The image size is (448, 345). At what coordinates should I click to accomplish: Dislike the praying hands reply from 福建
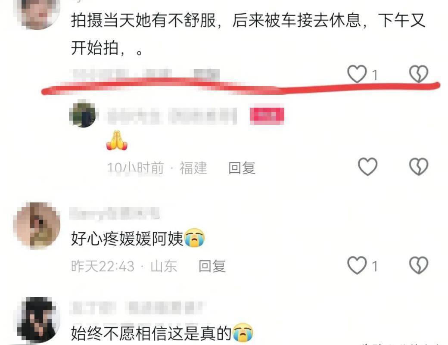coord(419,167)
